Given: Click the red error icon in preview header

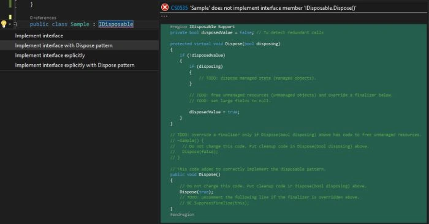Looking at the screenshot, I should pyautogui.click(x=165, y=7).
